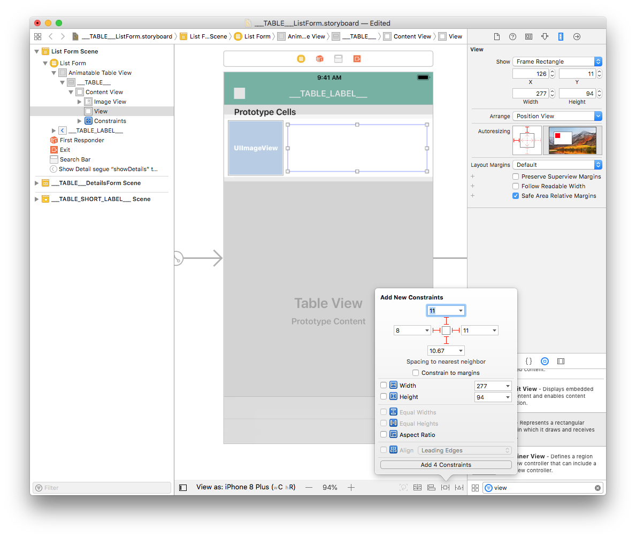Select the Exit dock icon

[357, 59]
